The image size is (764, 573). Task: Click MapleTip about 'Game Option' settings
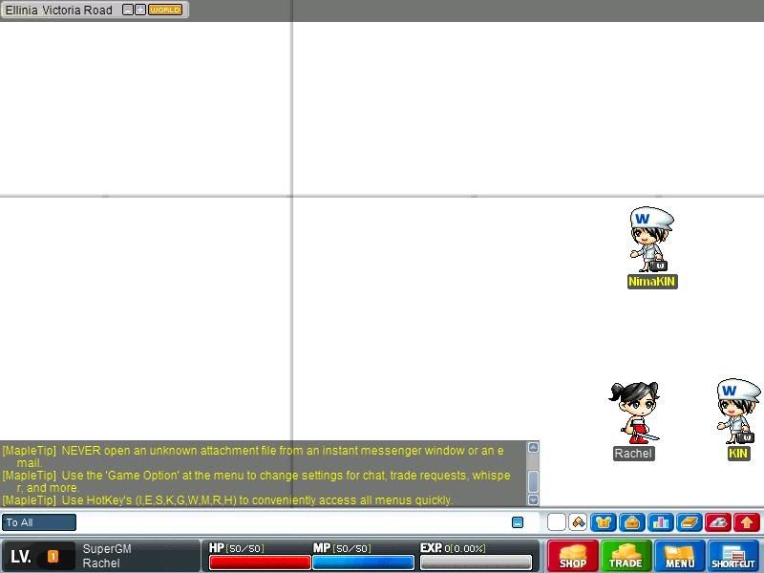click(256, 481)
